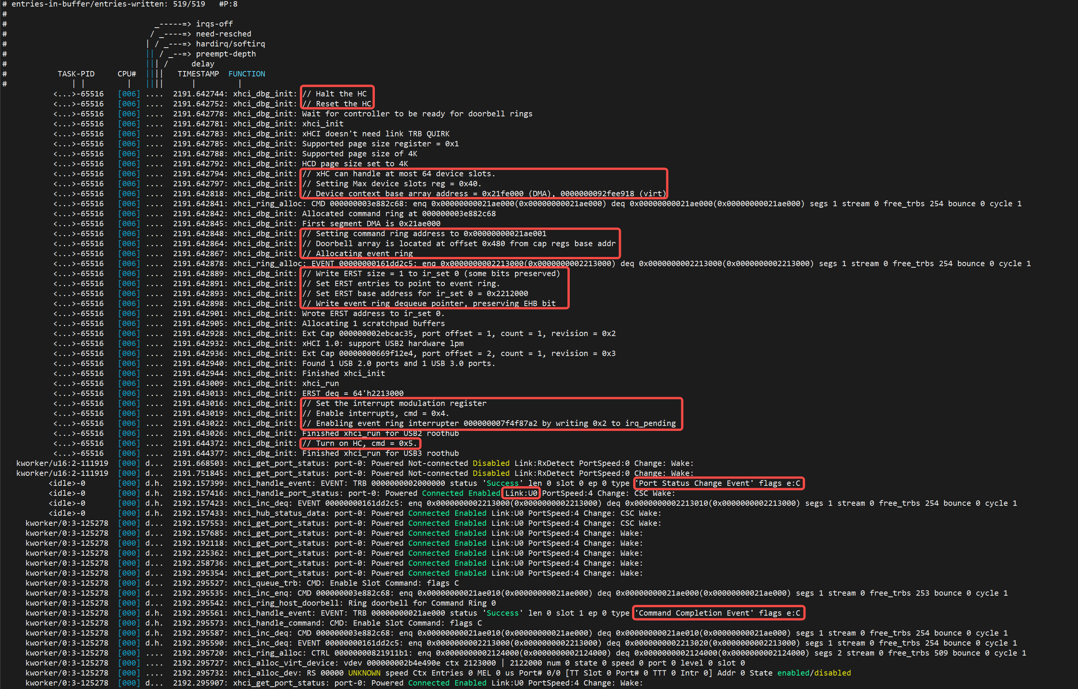The image size is (1078, 689).
Task: Click "xHCI doesn't need link TRB QUIRK" line
Action: pyautogui.click(x=375, y=134)
